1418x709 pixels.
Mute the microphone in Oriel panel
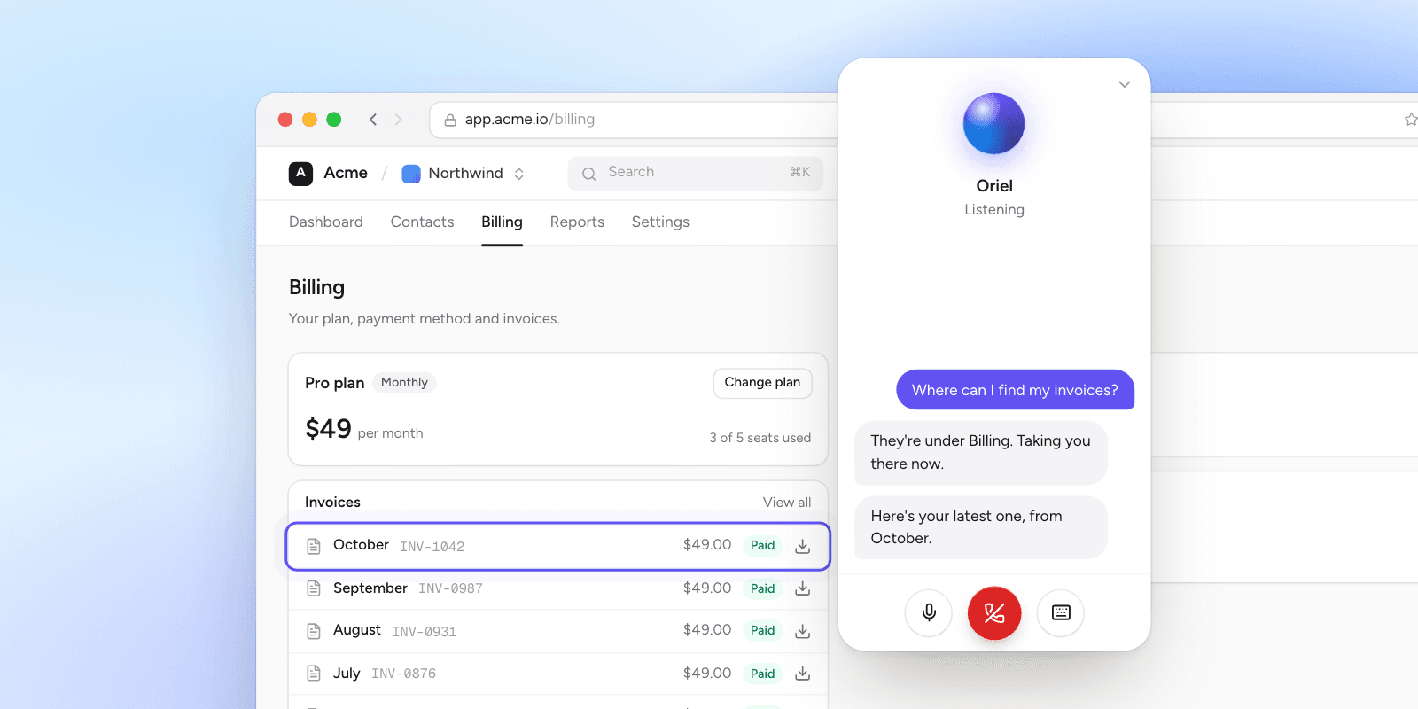929,612
